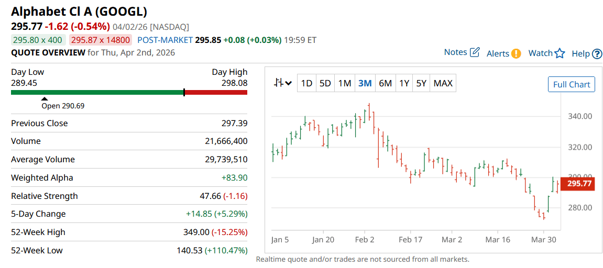The width and height of the screenshot is (603, 268).
Task: Click the Open 290.69 triangle marker
Action: [x=45, y=99]
